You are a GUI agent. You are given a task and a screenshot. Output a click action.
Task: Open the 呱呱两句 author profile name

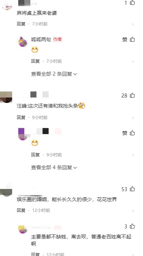(x=41, y=39)
